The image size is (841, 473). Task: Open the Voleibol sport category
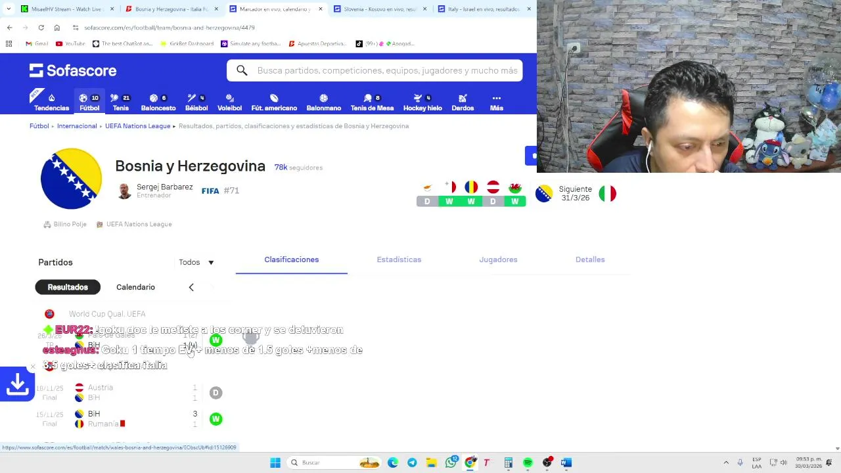click(229, 102)
